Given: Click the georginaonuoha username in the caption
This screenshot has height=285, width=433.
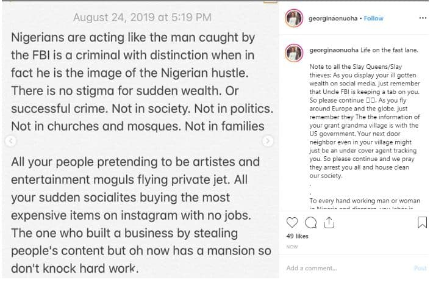Looking at the screenshot, I should (334, 49).
